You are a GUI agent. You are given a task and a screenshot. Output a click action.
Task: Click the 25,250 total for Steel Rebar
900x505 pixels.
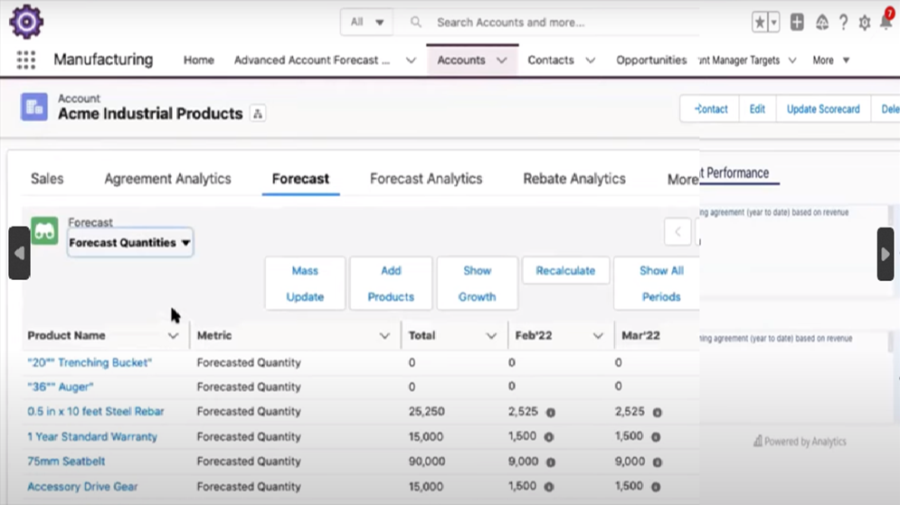point(426,412)
